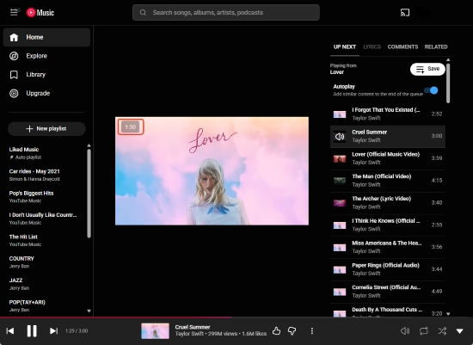The height and width of the screenshot is (345, 473).
Task: Click the YouTube Music logo
Action: click(40, 12)
